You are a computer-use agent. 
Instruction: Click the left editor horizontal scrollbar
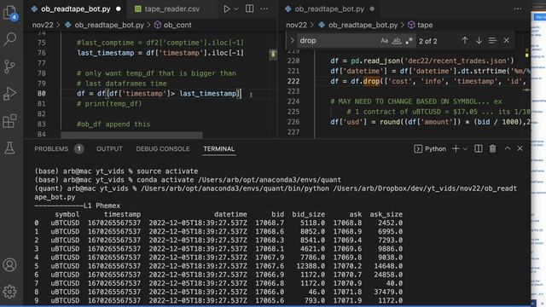click(x=131, y=135)
